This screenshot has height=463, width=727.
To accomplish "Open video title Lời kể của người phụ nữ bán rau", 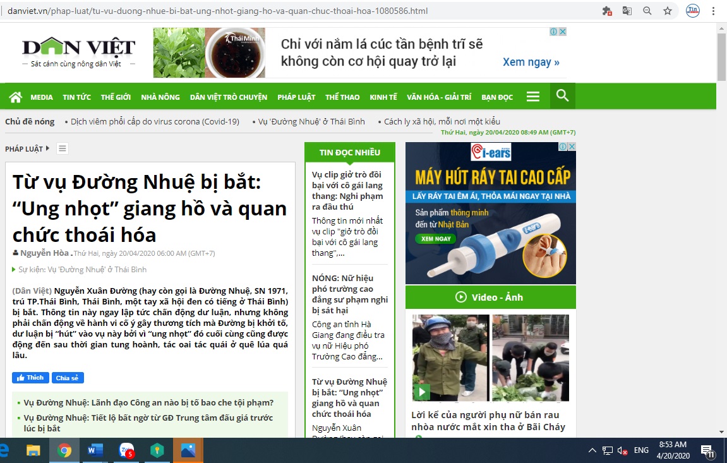I will pyautogui.click(x=488, y=421).
